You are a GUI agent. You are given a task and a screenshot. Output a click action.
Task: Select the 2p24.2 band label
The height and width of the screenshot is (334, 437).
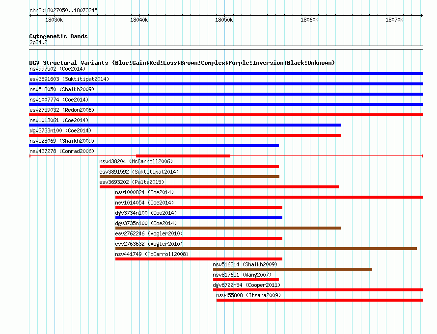[x=38, y=42]
